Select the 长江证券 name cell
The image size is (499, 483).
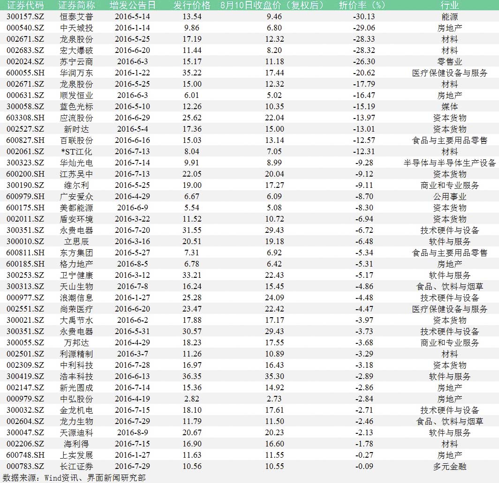click(76, 467)
